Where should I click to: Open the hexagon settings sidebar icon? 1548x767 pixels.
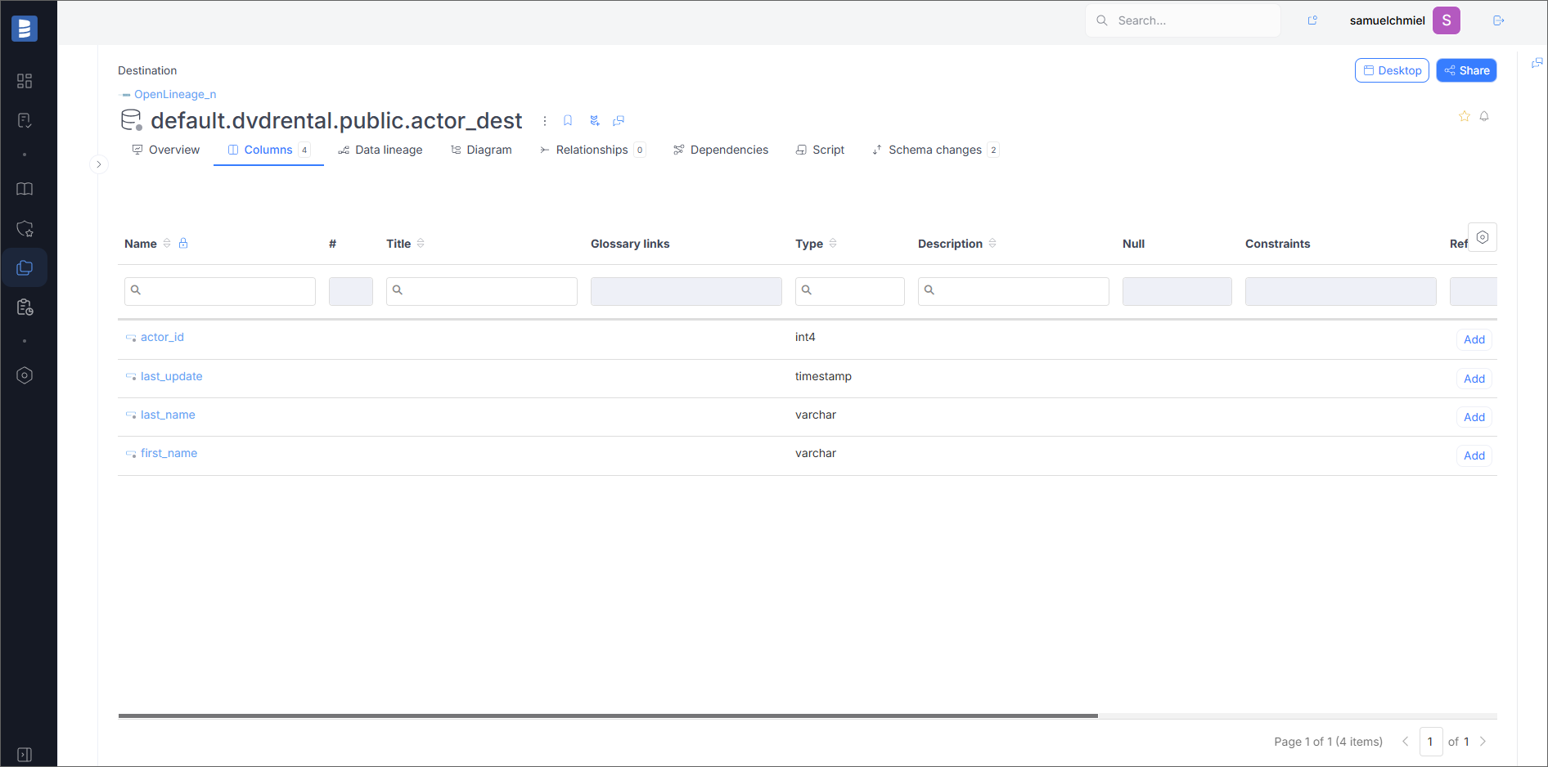(25, 375)
